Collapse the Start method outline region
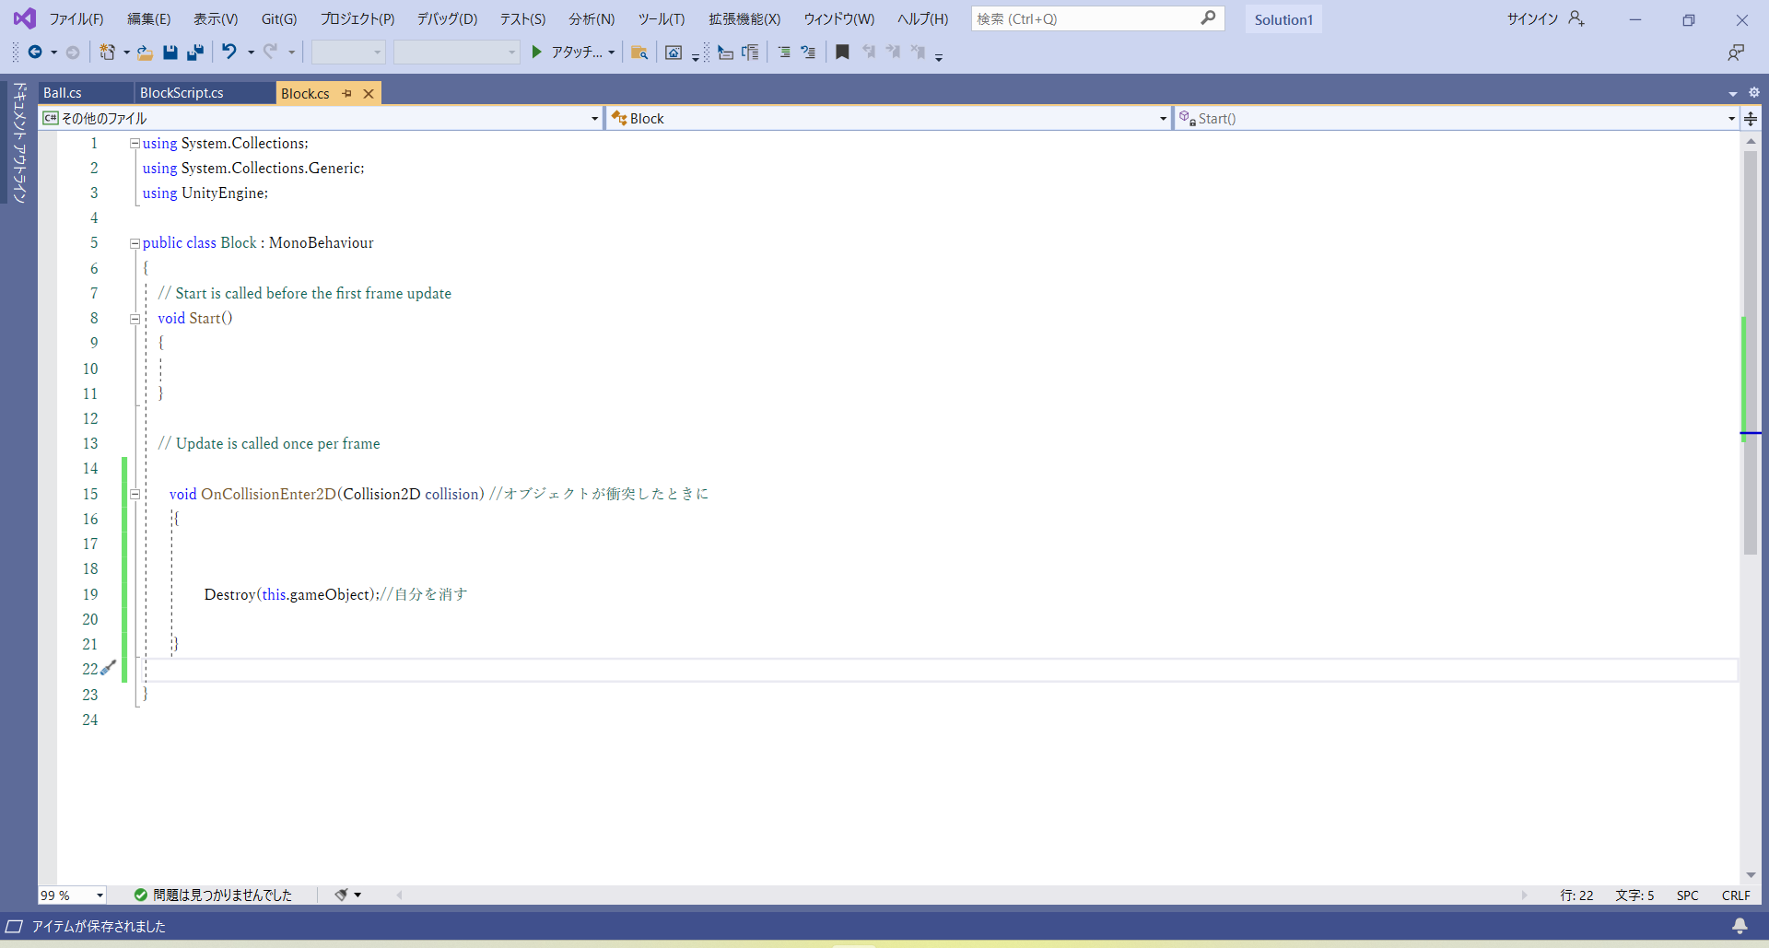This screenshot has width=1769, height=948. click(135, 319)
